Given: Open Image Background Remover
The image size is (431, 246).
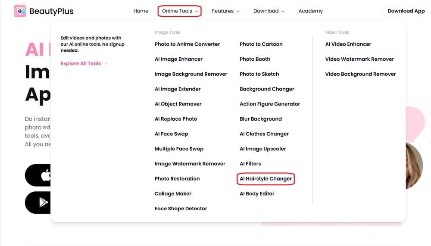Looking at the screenshot, I should tap(191, 74).
